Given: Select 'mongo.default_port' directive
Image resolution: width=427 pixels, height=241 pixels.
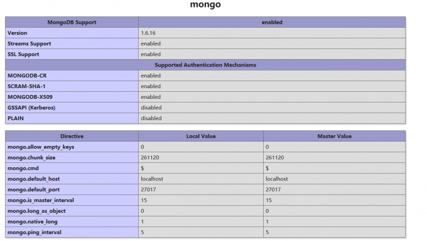Looking at the screenshot, I should (33, 189).
